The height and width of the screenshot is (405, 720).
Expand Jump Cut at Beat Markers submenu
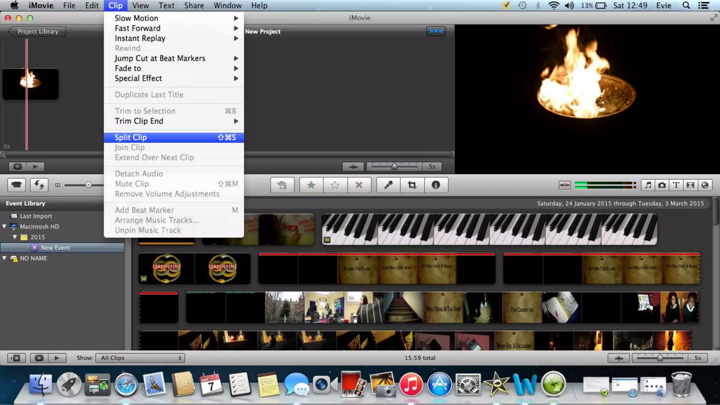174,58
